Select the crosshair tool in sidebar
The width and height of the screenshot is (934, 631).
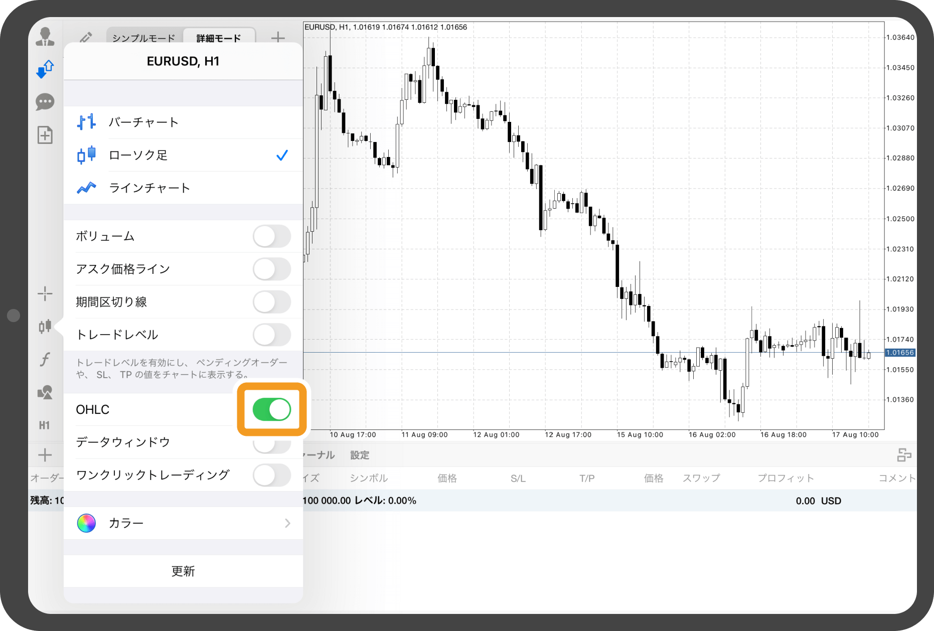[45, 294]
